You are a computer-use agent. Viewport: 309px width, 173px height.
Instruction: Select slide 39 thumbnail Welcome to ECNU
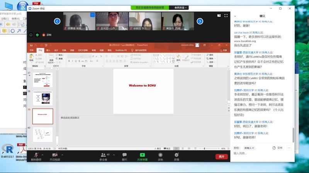(x=42, y=116)
